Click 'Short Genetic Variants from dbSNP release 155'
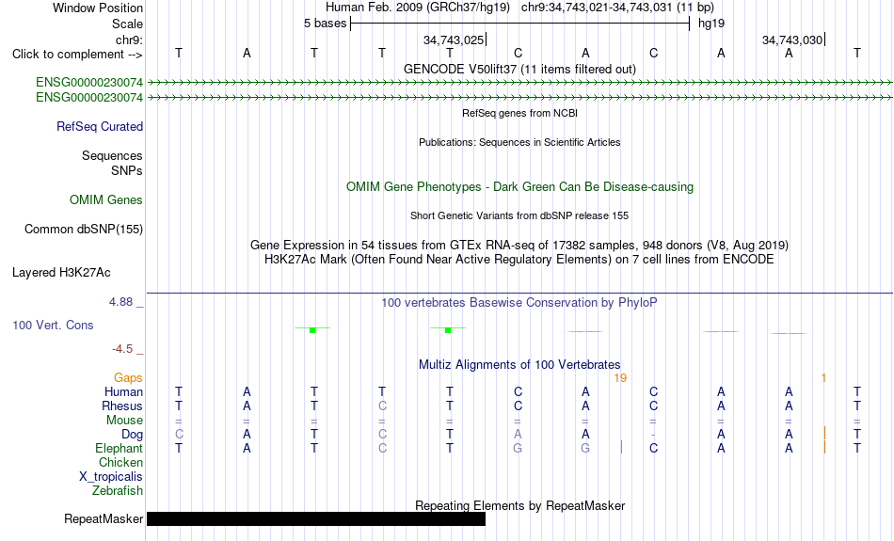 [x=519, y=216]
